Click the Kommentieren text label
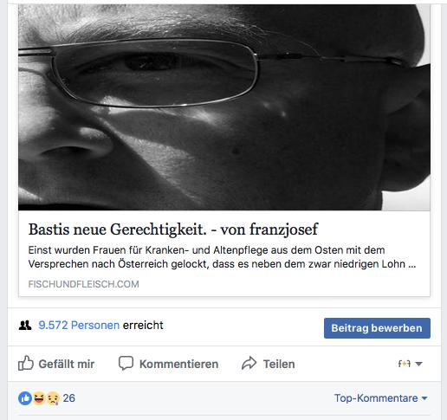Image resolution: width=447 pixels, height=420 pixels. (x=178, y=364)
